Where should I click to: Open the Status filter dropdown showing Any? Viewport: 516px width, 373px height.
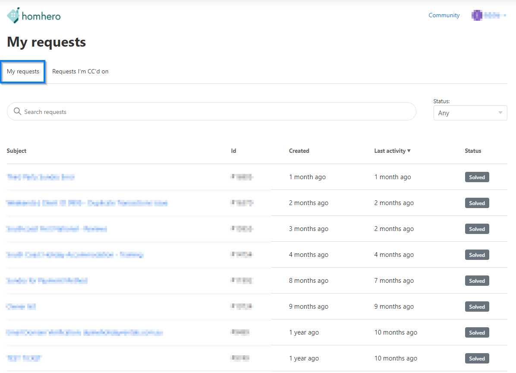point(470,113)
